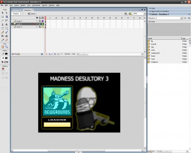Screen dimensions: 191x153
Task: Open the Library document dropdown
Action: 182,18
